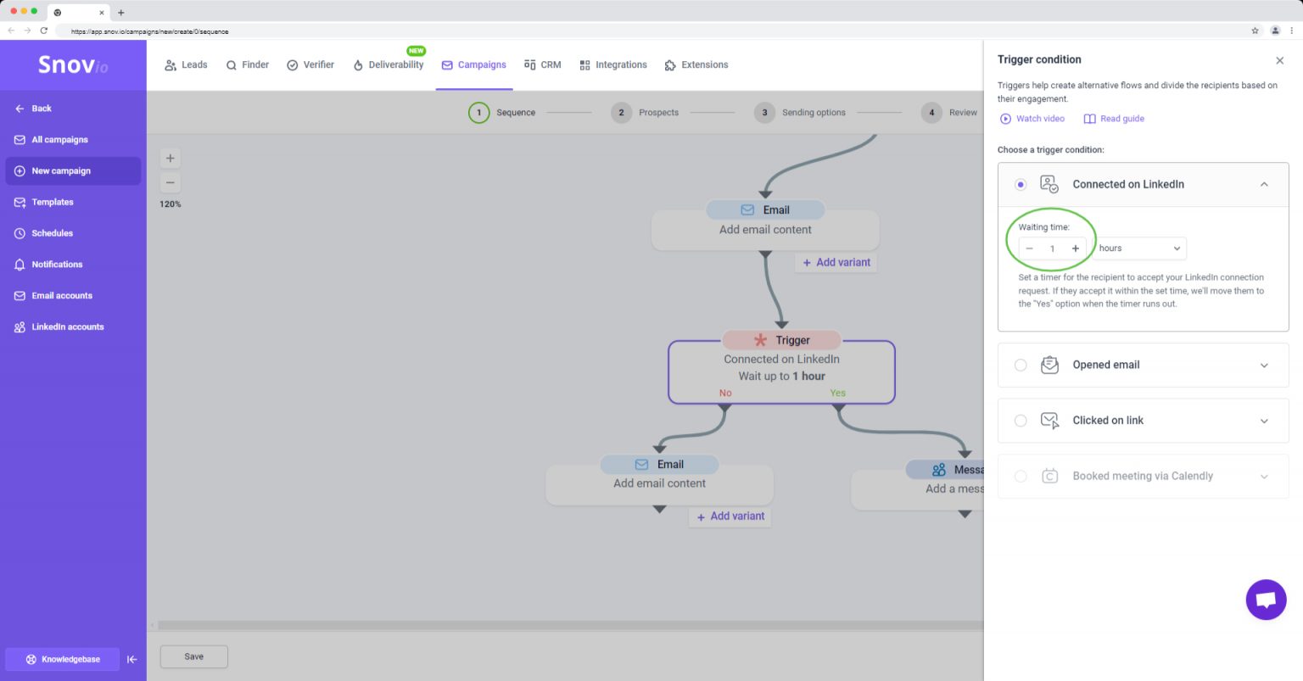Expand the Clicked on link section
This screenshot has height=681, width=1303.
point(1264,421)
